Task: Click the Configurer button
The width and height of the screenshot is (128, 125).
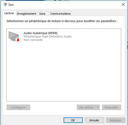Action: tap(18, 107)
